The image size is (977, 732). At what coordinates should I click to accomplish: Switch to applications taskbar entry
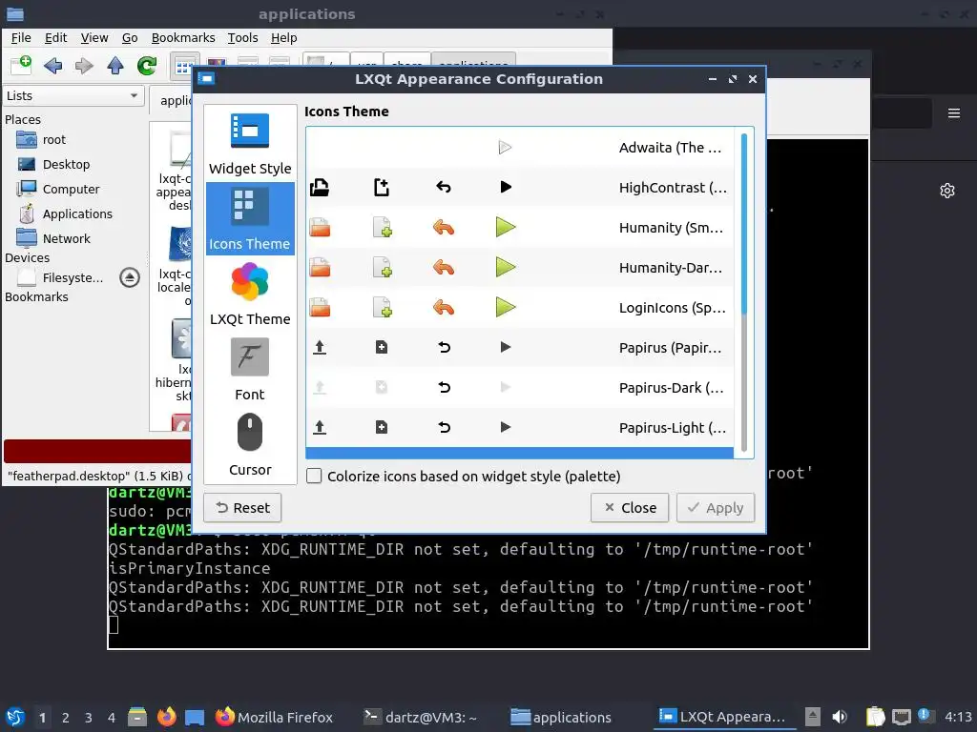tap(561, 717)
